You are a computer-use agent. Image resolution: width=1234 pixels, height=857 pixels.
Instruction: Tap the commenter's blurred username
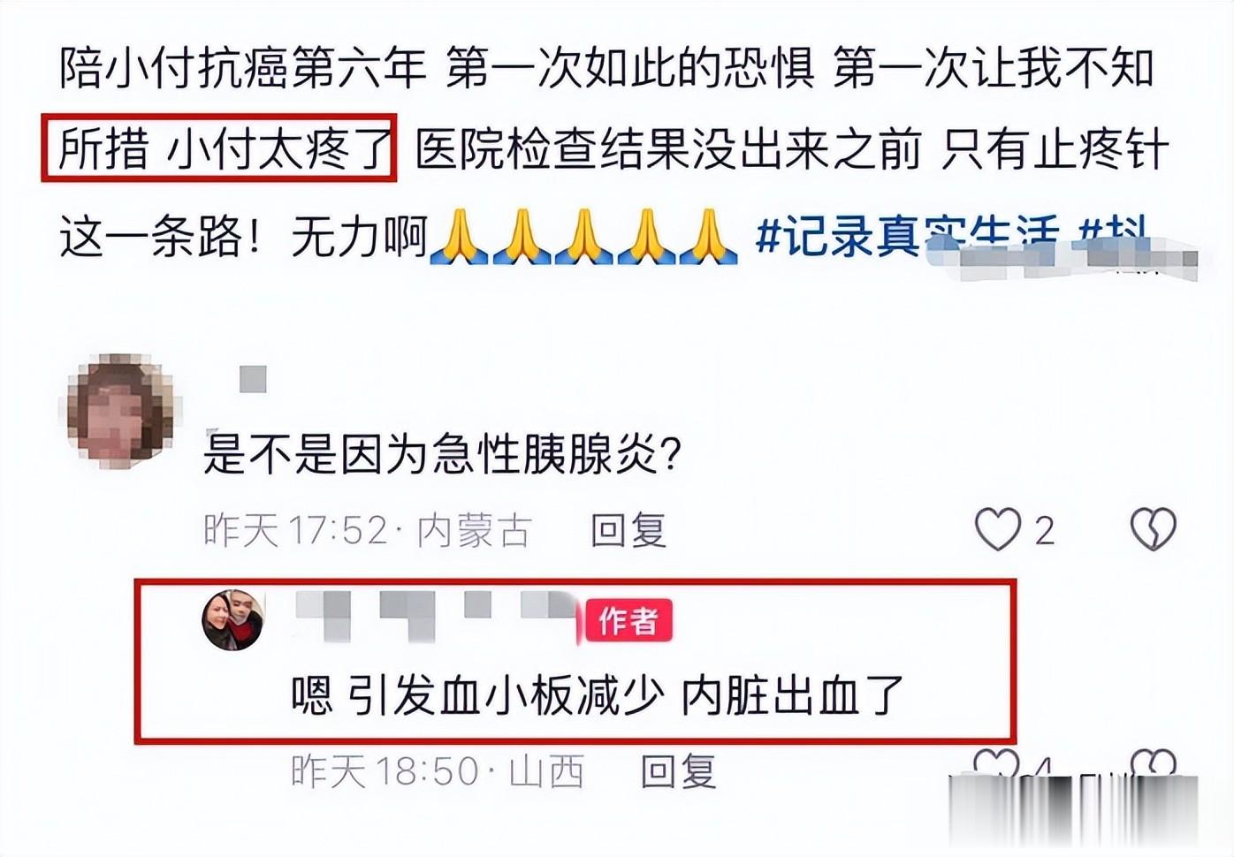pos(253,379)
